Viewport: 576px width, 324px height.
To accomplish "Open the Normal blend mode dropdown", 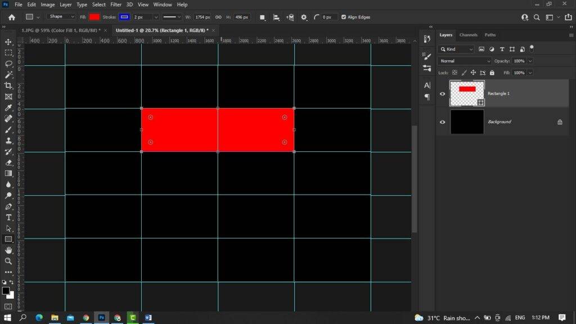I will tap(465, 61).
